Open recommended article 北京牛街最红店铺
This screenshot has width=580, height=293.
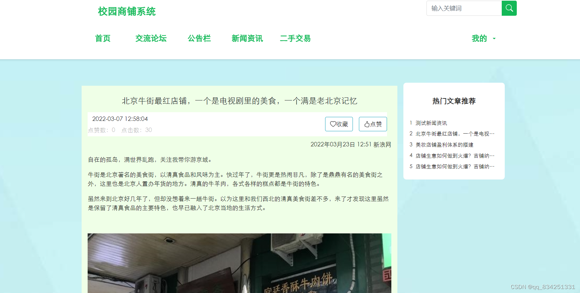455,134
